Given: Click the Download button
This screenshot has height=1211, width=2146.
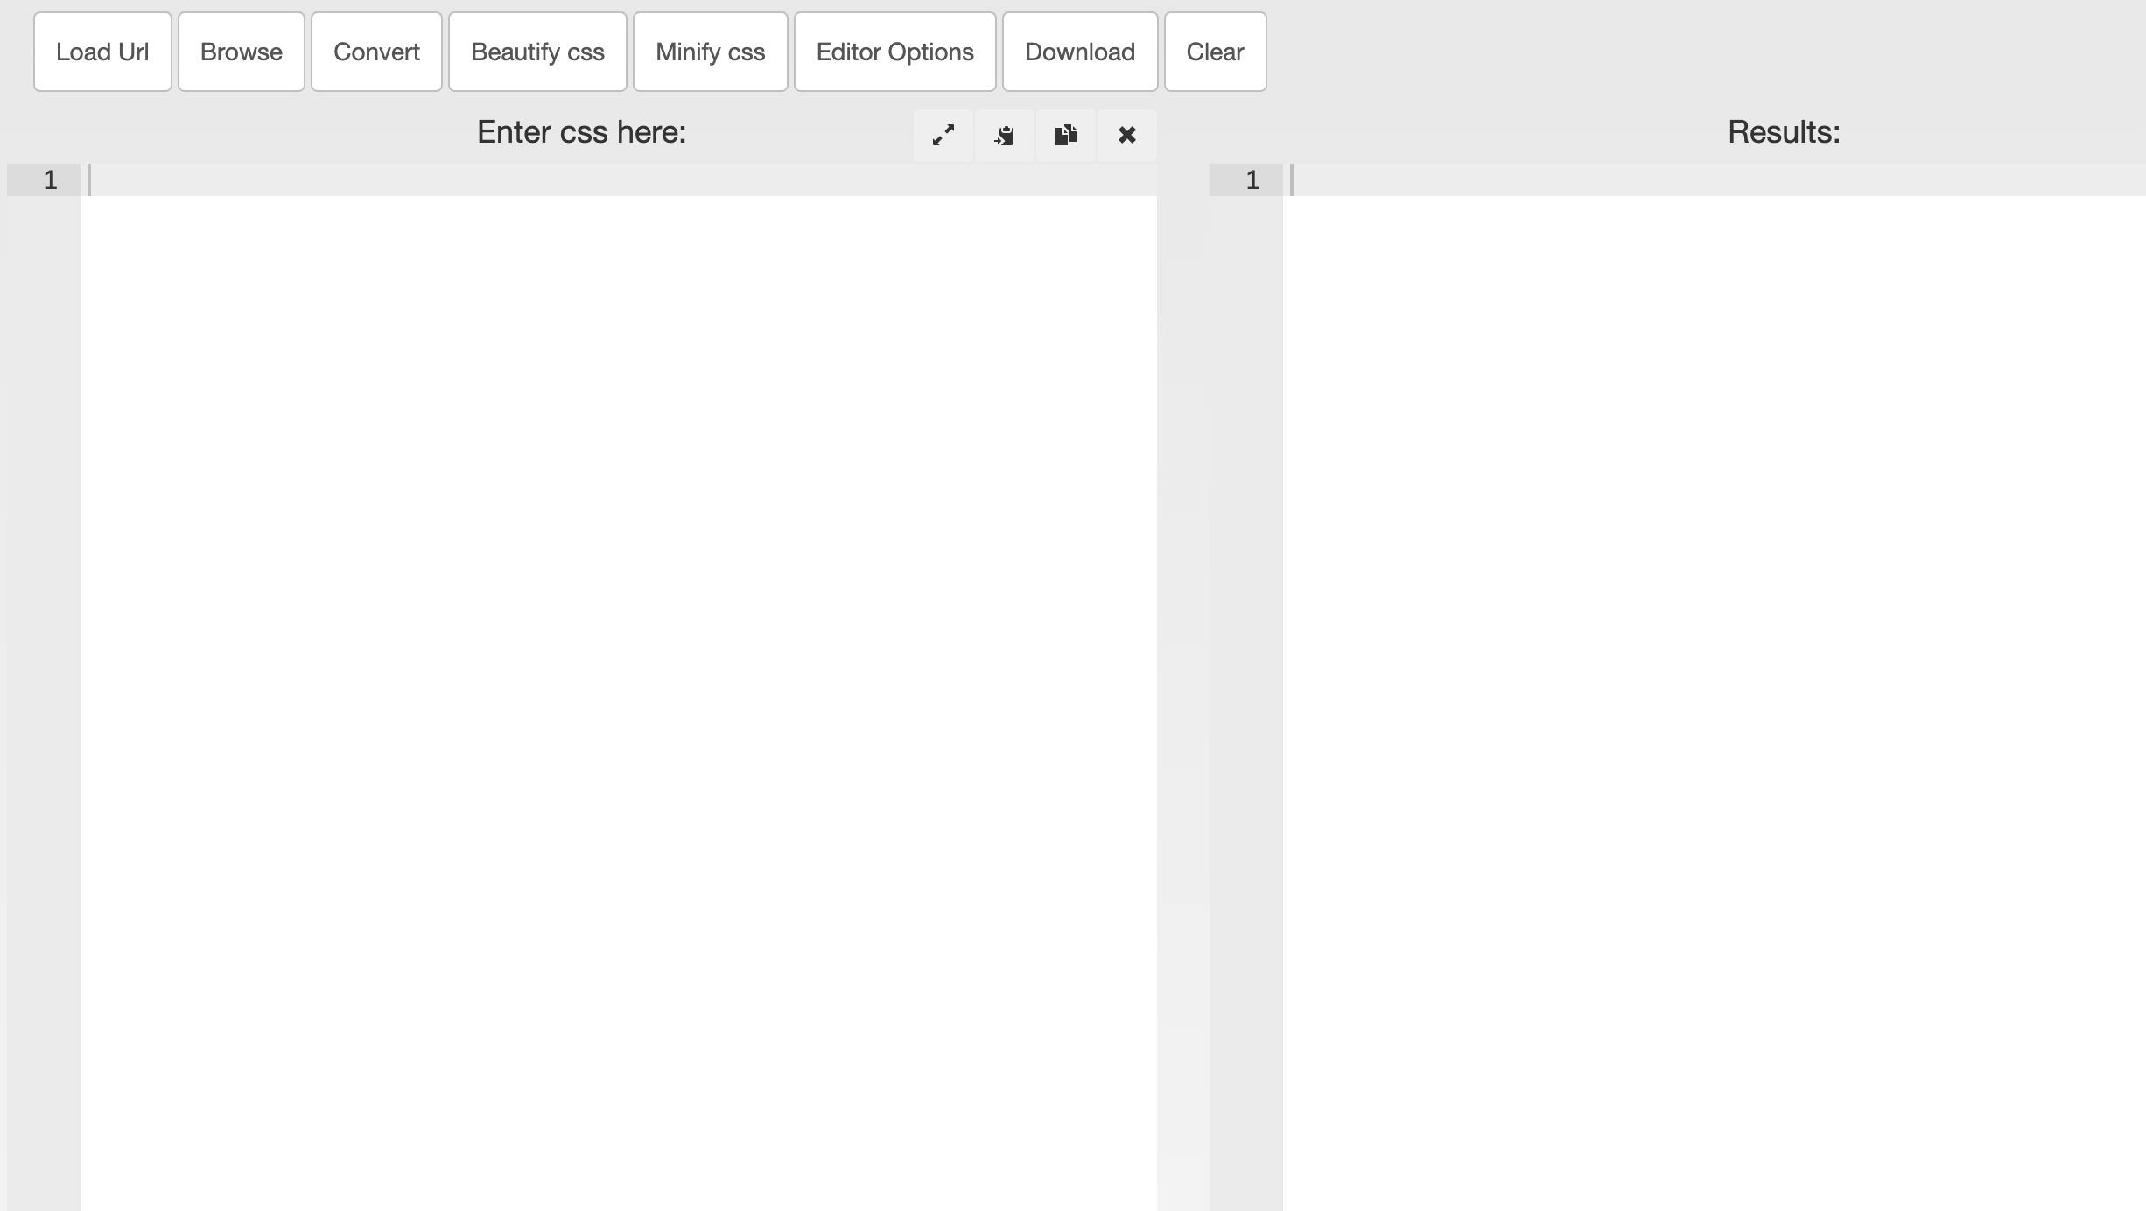Looking at the screenshot, I should (1079, 52).
